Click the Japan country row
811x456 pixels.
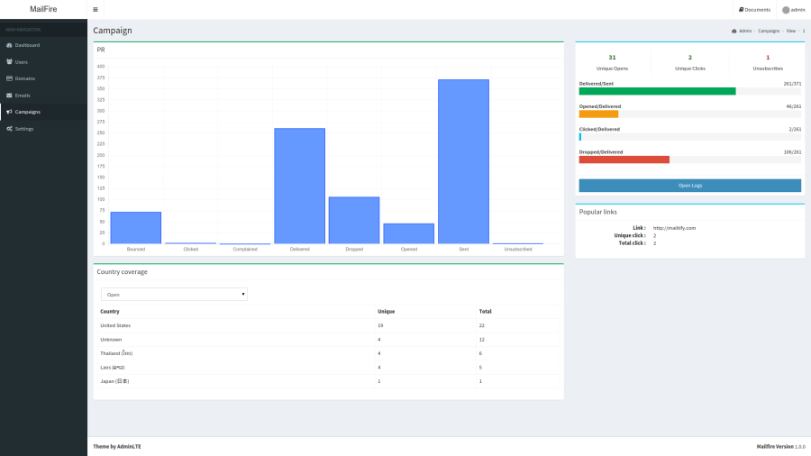pyautogui.click(x=329, y=381)
